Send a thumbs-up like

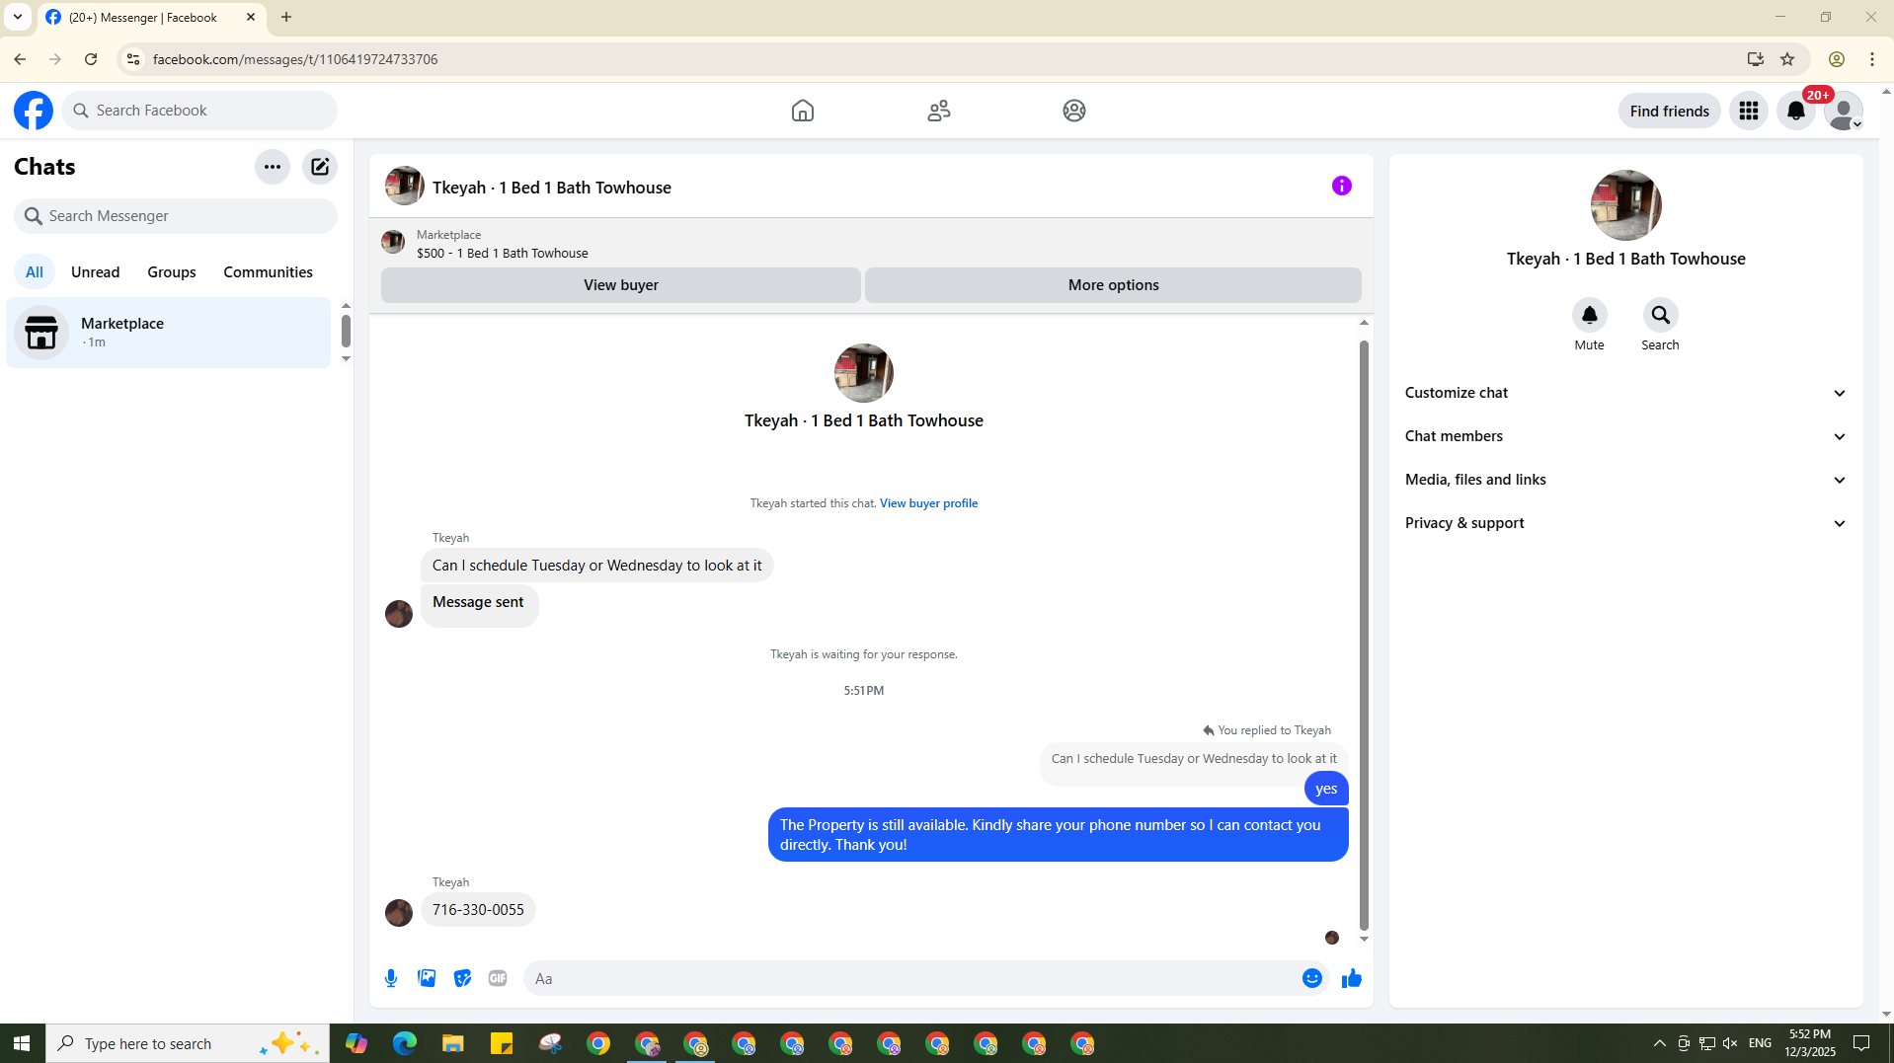[1352, 978]
